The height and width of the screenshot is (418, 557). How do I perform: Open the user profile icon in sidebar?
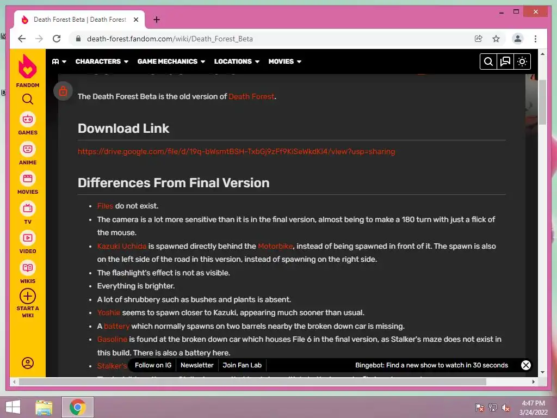(28, 363)
